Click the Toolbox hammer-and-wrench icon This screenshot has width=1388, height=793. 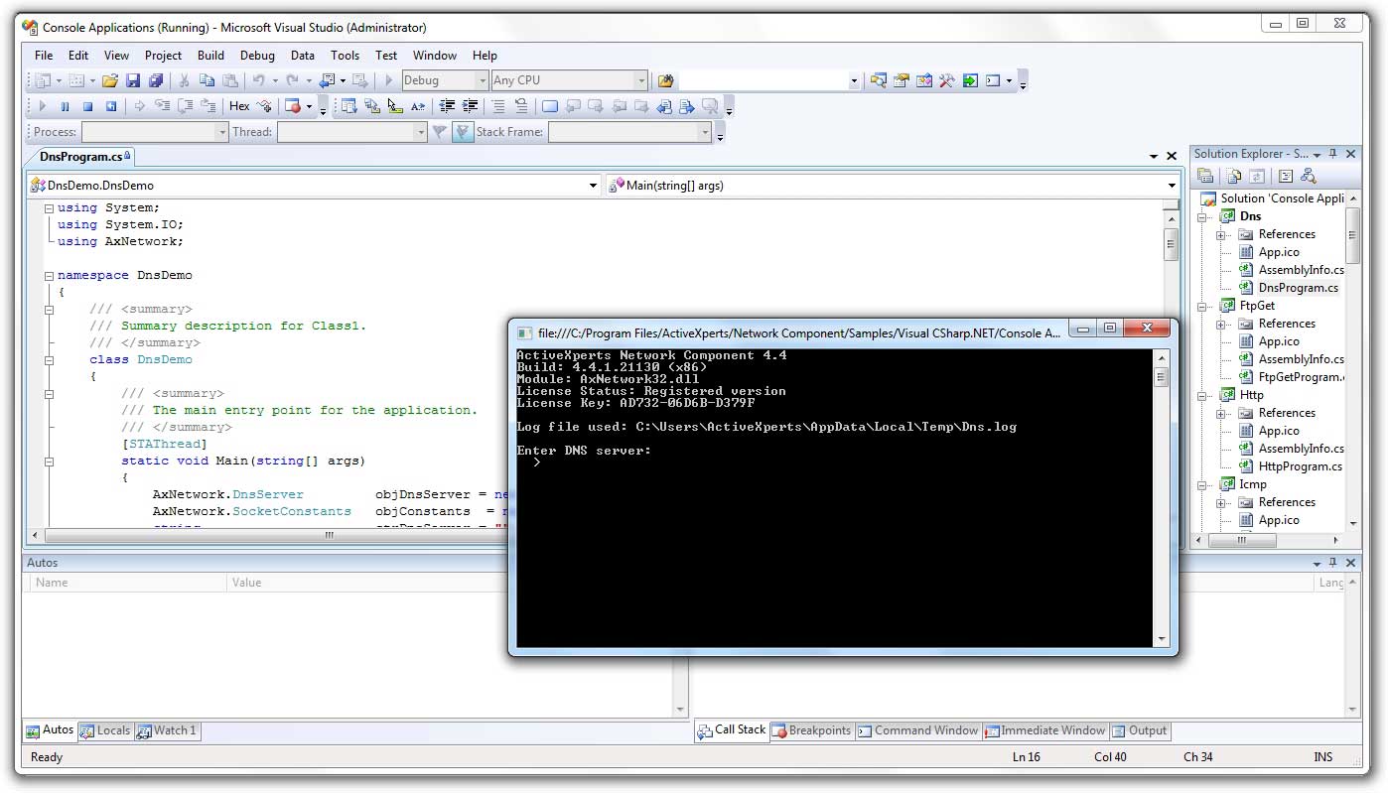947,80
